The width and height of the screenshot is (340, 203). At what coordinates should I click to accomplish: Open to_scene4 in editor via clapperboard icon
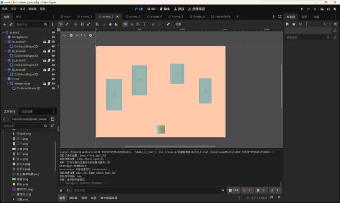[45, 51]
